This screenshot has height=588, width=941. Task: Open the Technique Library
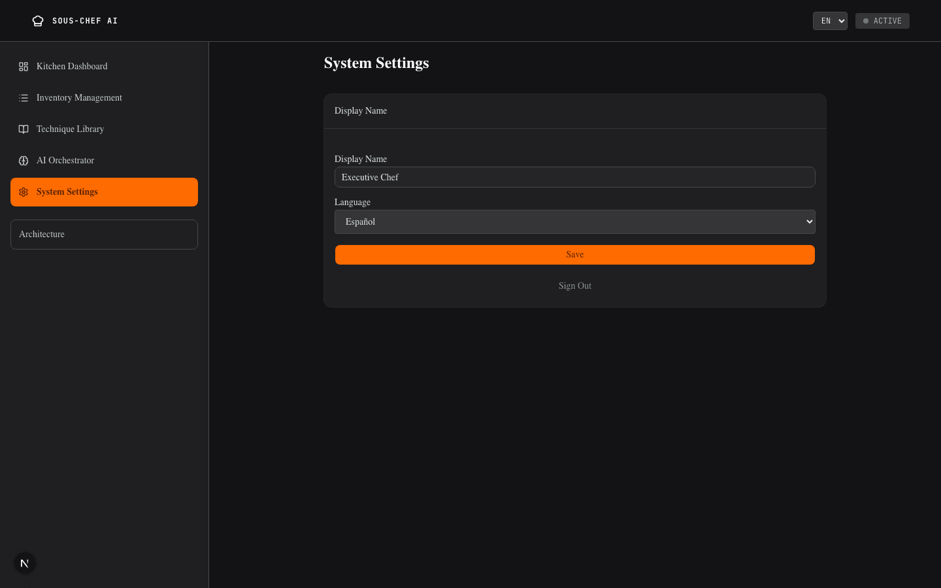pyautogui.click(x=104, y=129)
